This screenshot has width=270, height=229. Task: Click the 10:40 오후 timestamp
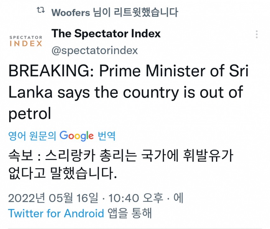[136, 198]
